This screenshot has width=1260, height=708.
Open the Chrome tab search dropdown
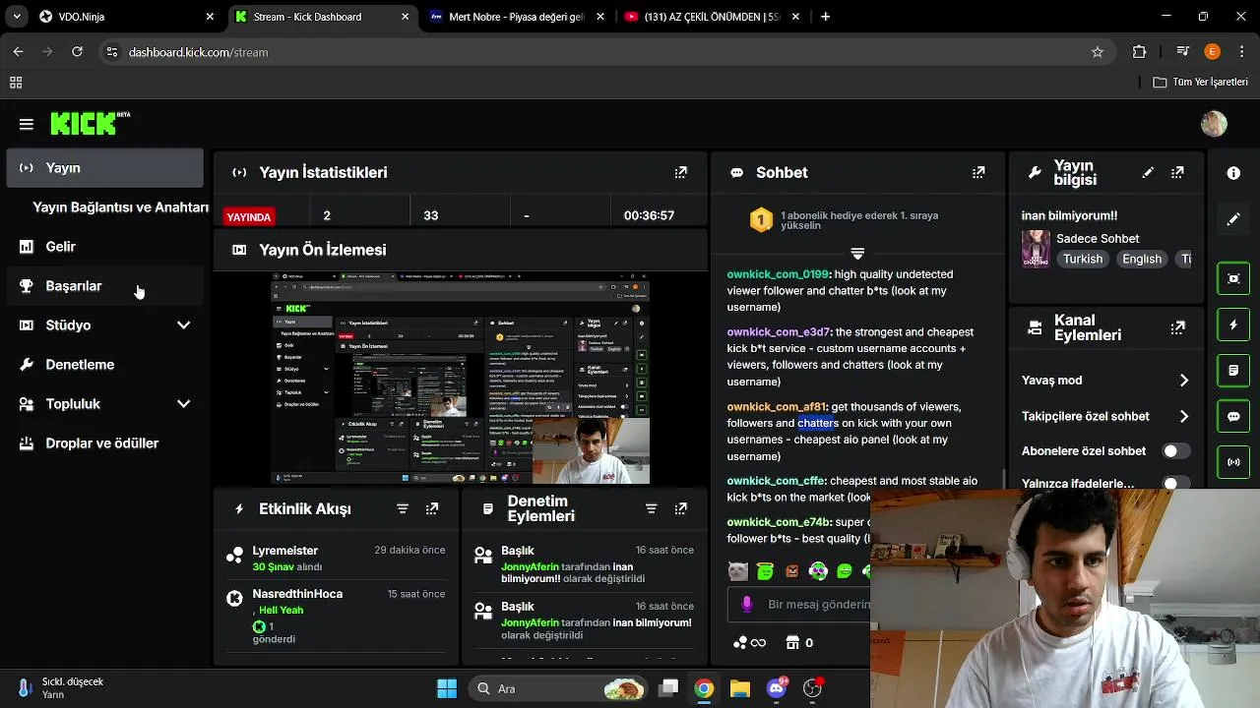point(17,17)
